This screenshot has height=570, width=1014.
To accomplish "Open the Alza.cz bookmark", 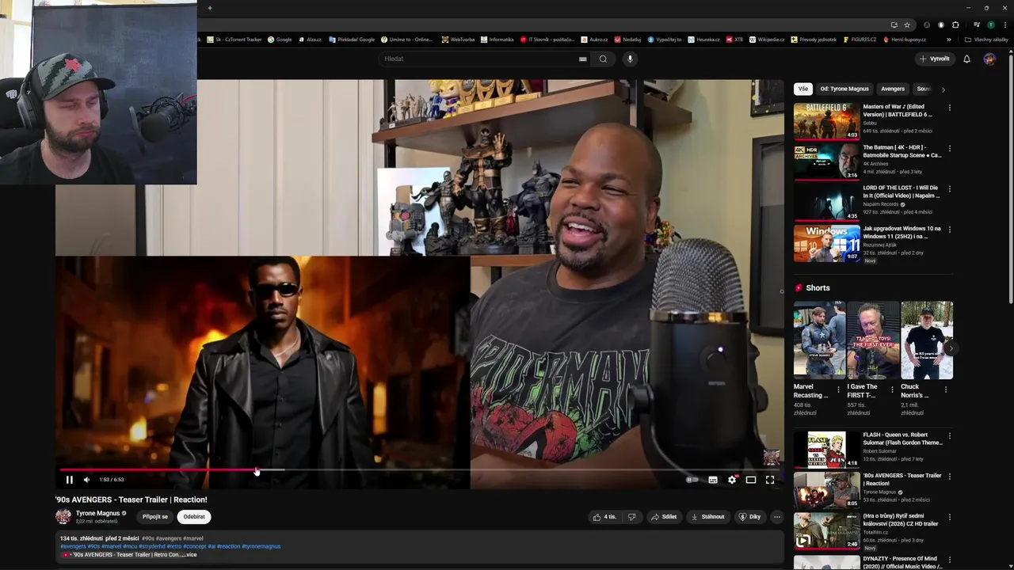I will coord(310,40).
